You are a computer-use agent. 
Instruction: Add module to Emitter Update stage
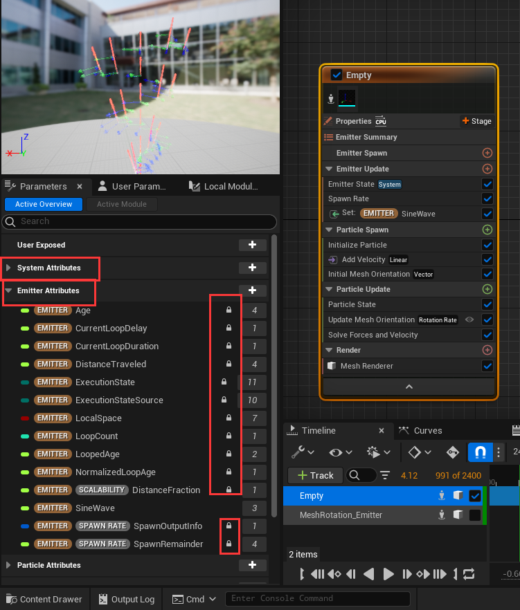[x=487, y=169]
